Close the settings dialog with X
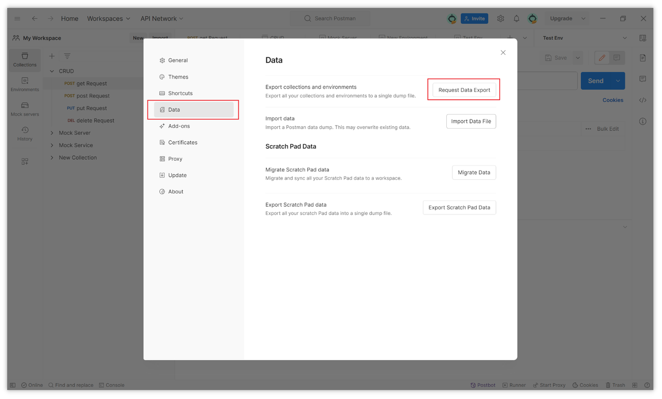The height and width of the screenshot is (399, 662). (503, 53)
